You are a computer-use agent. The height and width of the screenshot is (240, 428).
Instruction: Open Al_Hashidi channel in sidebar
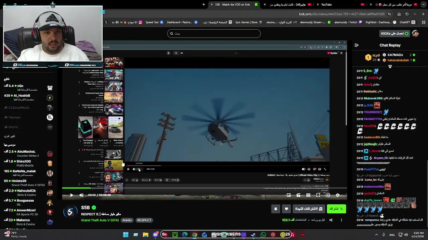[x=28, y=97]
